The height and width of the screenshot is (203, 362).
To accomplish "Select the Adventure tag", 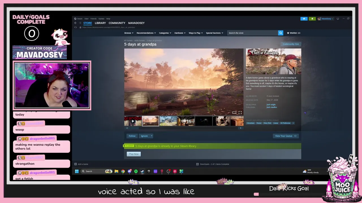I will click(250, 123).
